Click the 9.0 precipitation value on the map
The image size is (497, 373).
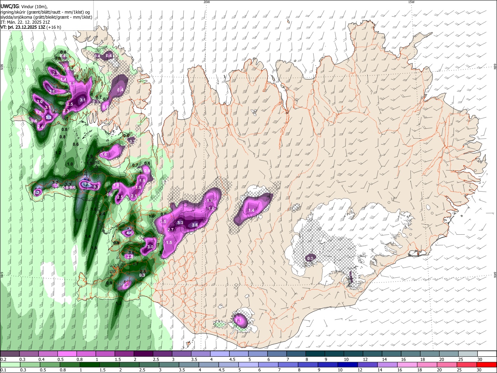87,184
